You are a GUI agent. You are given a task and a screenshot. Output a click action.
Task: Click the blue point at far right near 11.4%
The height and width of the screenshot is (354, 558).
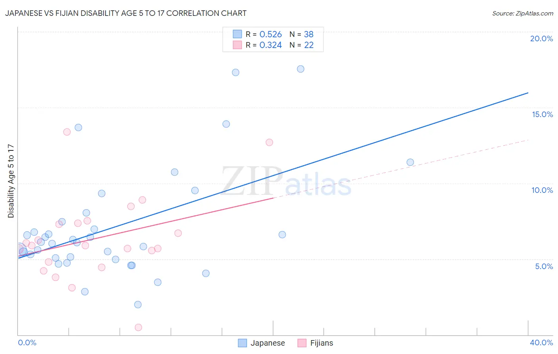point(410,162)
